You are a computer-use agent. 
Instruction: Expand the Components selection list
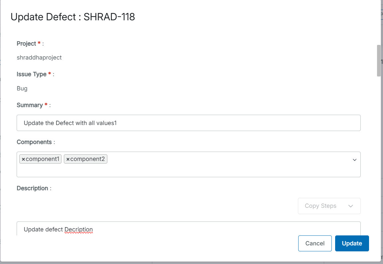[354, 160]
